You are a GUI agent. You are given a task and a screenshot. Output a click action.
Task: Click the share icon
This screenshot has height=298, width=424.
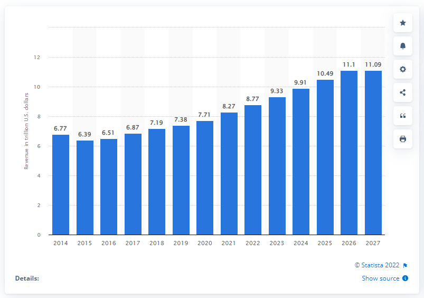click(403, 92)
